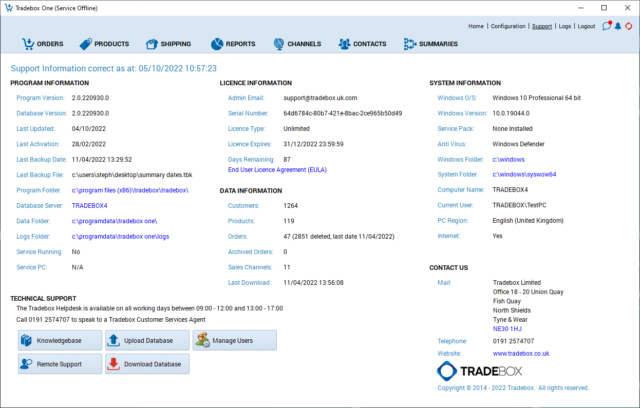Click the NE30 1HJ postcode link
This screenshot has width=640, height=408.
(x=507, y=329)
